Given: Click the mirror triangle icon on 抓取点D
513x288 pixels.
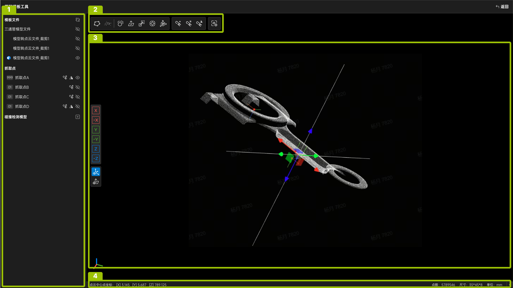Looking at the screenshot, I should coord(71,106).
